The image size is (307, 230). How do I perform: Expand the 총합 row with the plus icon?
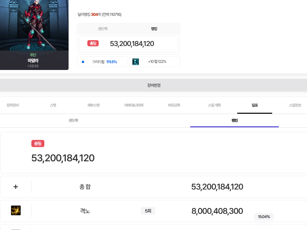(x=16, y=187)
